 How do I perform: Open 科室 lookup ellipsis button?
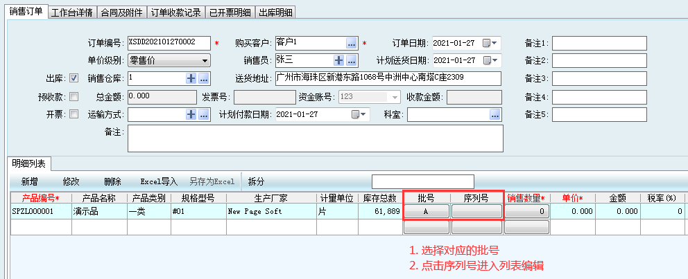495,115
